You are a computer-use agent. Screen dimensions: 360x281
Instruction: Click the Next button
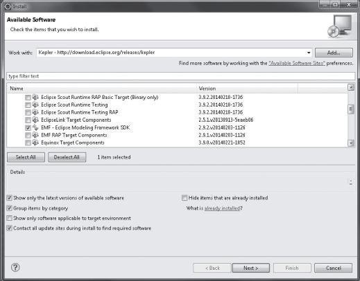pos(250,268)
